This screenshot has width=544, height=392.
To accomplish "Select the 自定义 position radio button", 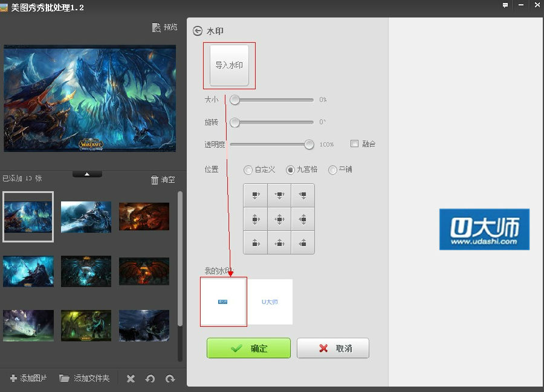I will [x=248, y=170].
